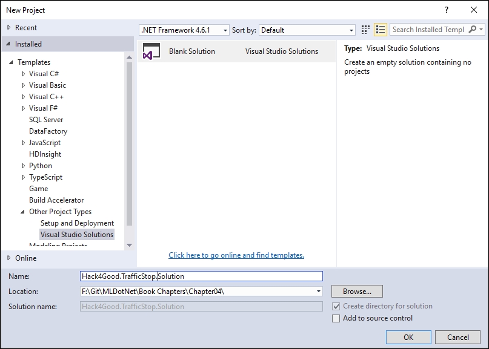Screen dimensions: 489x349
Task: Click the Other Project Types label
Action: click(x=60, y=212)
